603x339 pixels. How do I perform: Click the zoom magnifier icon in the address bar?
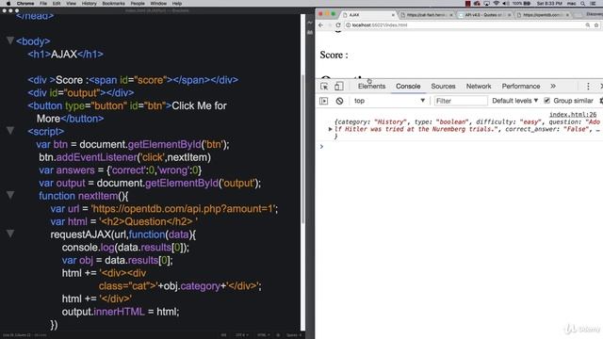coord(588,25)
